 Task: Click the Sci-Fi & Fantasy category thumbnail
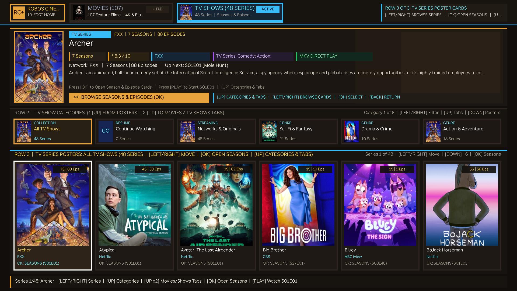click(270, 131)
